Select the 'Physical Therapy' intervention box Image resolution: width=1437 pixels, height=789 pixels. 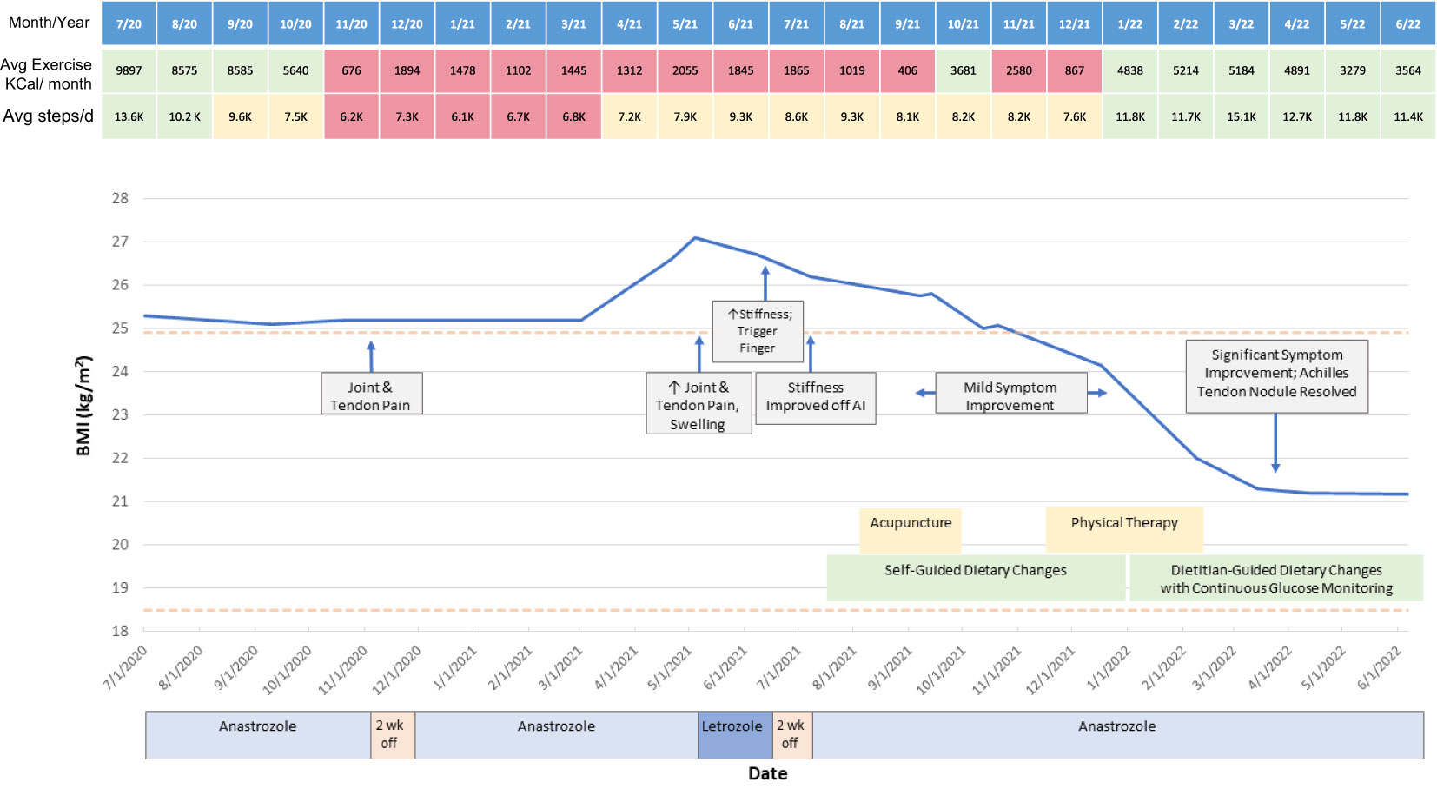coord(1124,530)
